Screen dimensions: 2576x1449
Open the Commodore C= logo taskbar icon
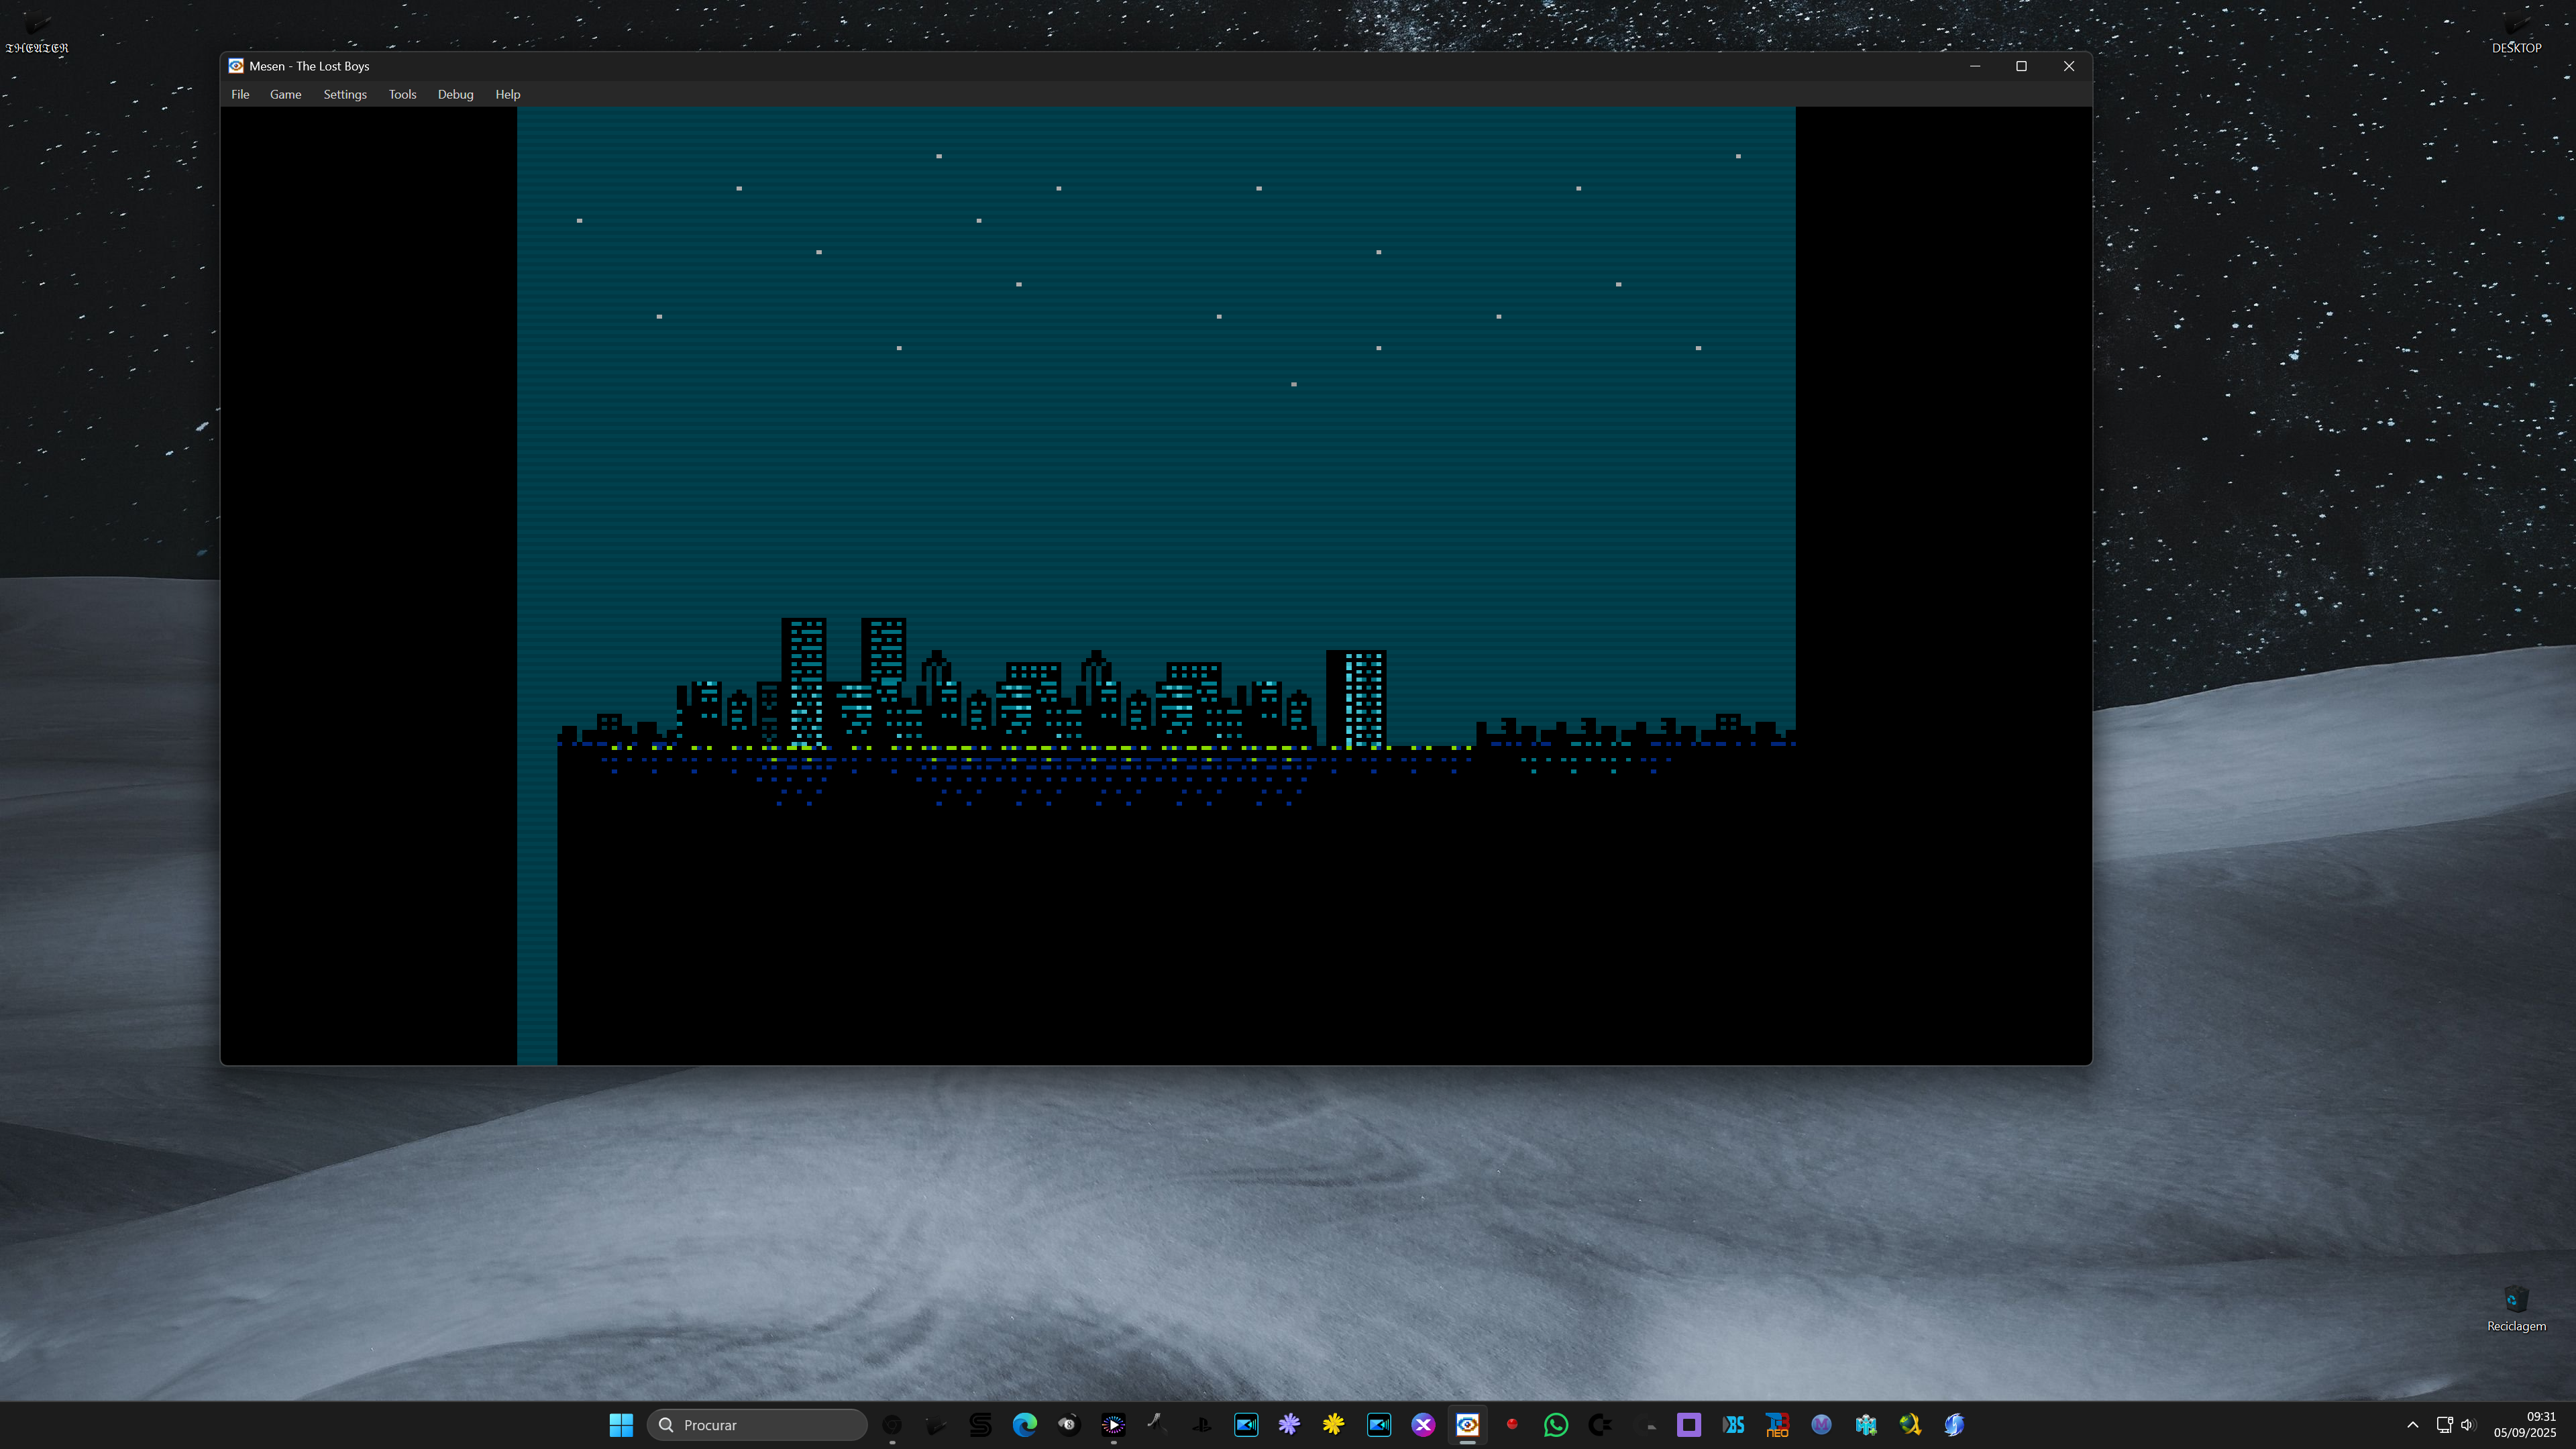pyautogui.click(x=1600, y=1425)
